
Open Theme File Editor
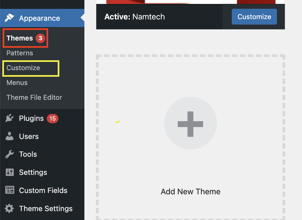pos(34,97)
